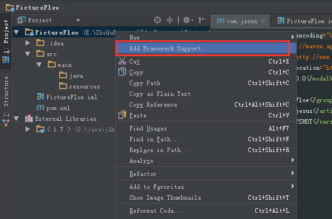The width and height of the screenshot is (332, 219).
Task: Collapse the src folder node
Action: tap(27, 54)
